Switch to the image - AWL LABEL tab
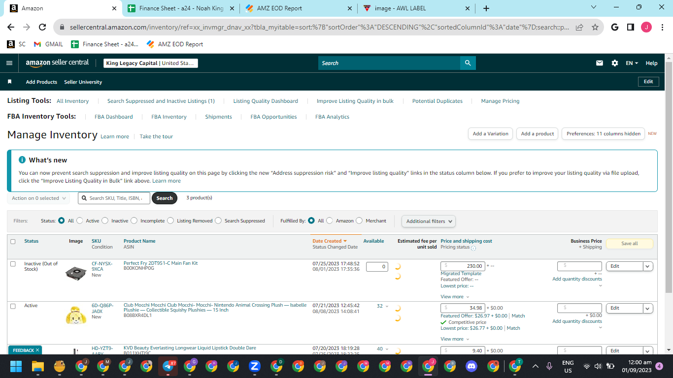Viewport: 673px width, 378px height. pyautogui.click(x=417, y=8)
